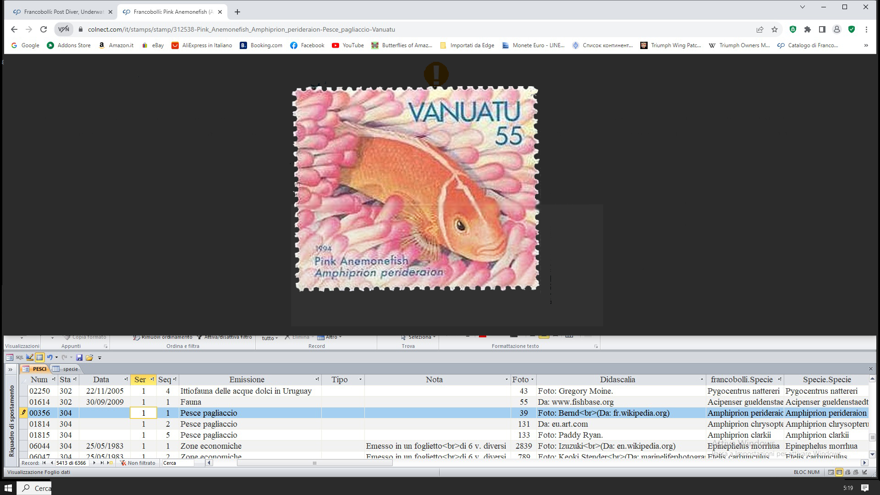The height and width of the screenshot is (495, 880).
Task: Reload the Colnect page
Action: tap(44, 29)
